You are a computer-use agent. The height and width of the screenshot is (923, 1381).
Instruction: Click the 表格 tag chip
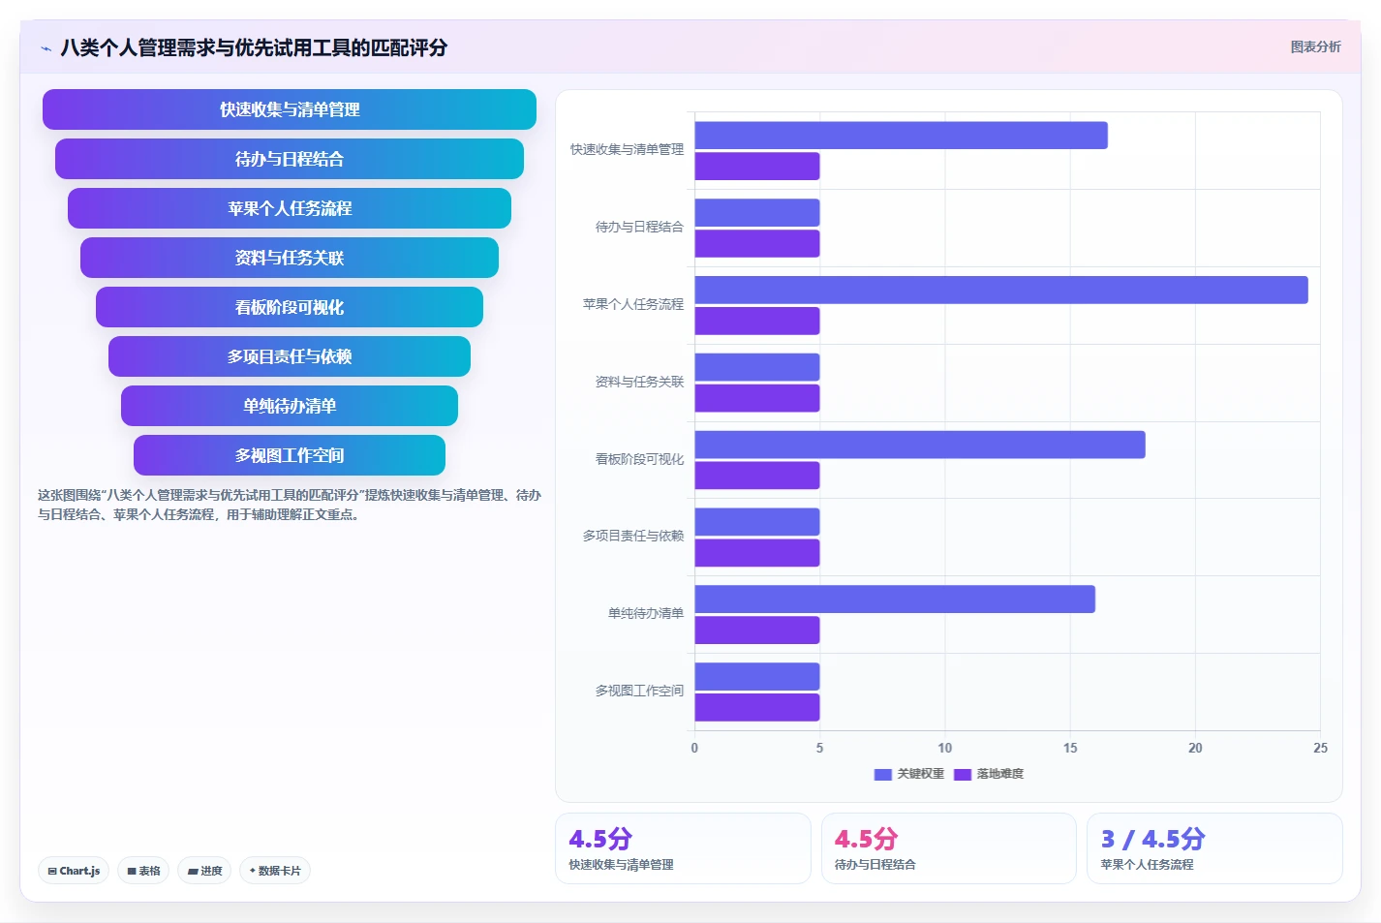click(x=143, y=871)
